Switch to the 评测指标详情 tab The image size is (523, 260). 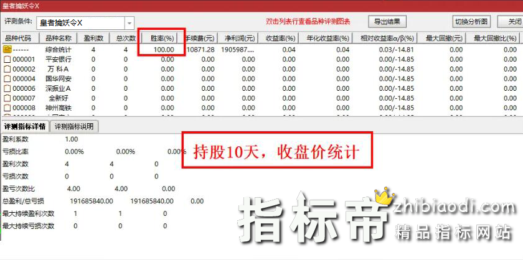pyautogui.click(x=25, y=126)
